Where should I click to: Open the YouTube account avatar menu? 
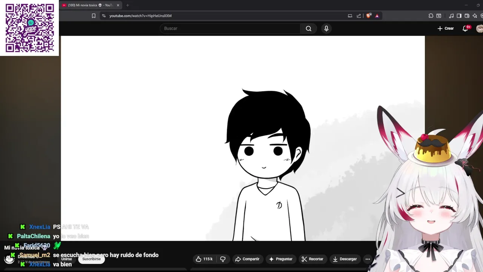point(480,29)
